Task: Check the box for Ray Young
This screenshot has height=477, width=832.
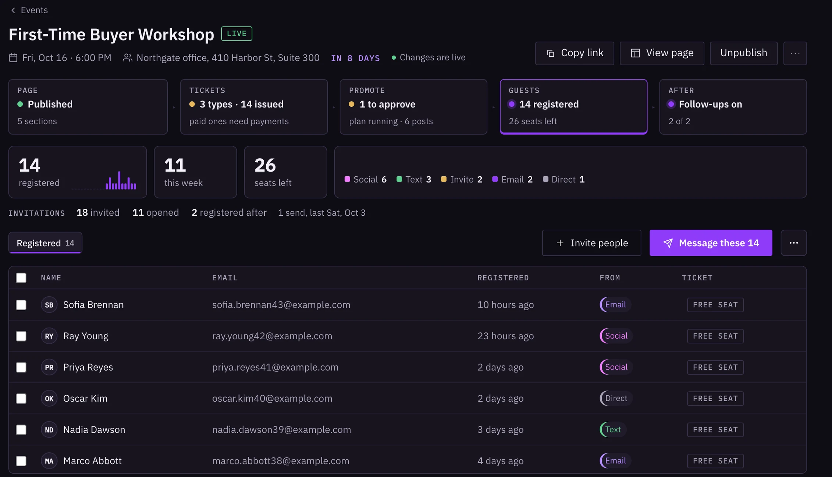Action: pyautogui.click(x=21, y=336)
